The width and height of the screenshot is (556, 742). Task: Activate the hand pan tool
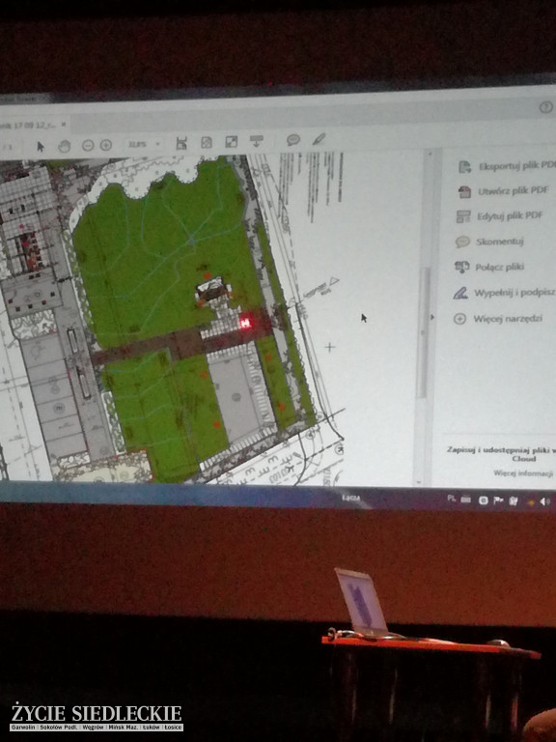(x=65, y=146)
